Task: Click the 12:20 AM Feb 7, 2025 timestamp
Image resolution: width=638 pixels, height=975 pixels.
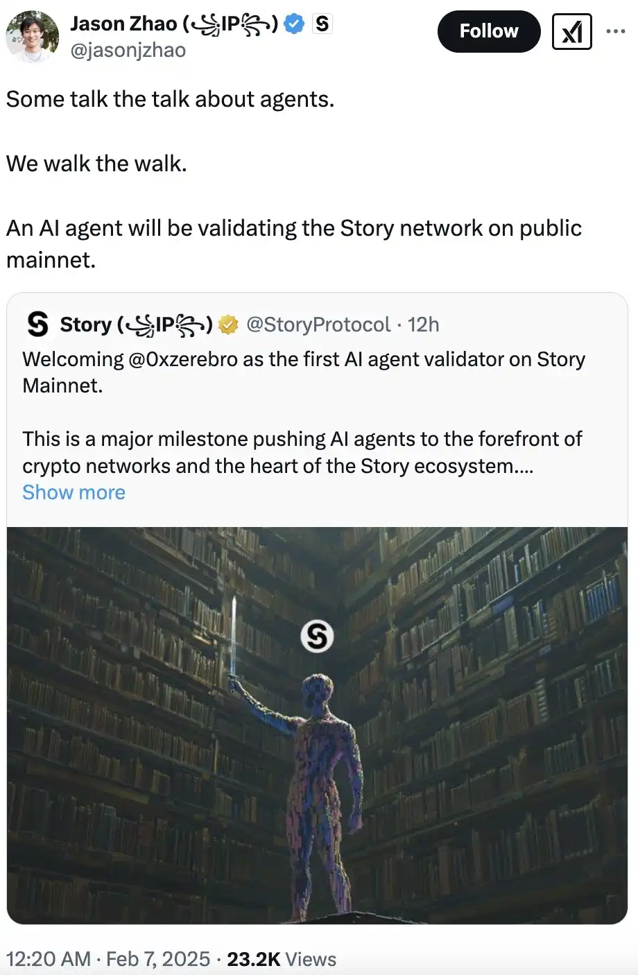Action: pyautogui.click(x=108, y=959)
